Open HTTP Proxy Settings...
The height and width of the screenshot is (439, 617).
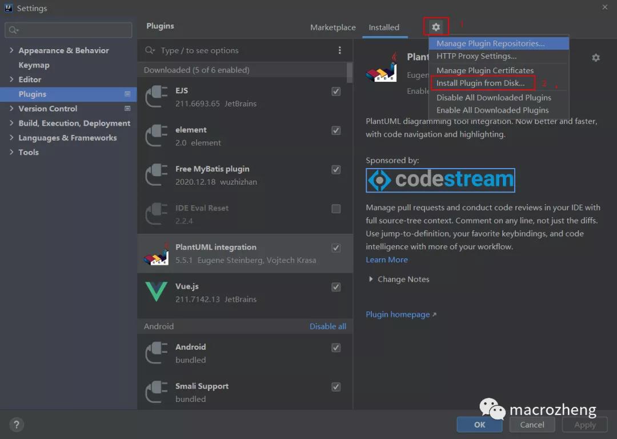click(x=499, y=56)
